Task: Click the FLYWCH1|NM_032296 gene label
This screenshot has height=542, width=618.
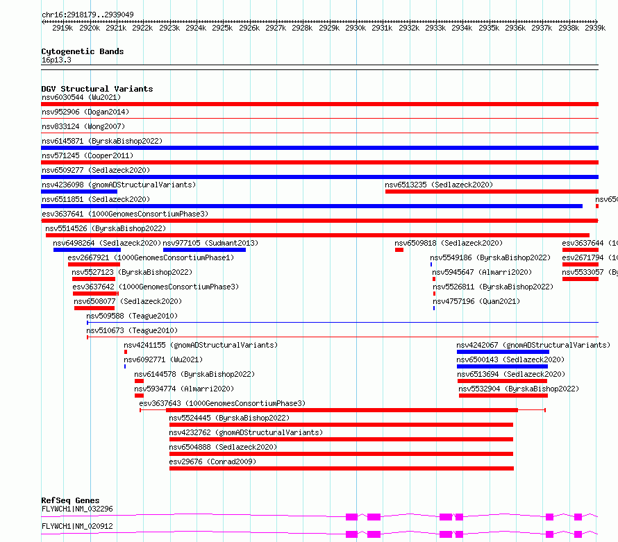Action: pyautogui.click(x=77, y=509)
